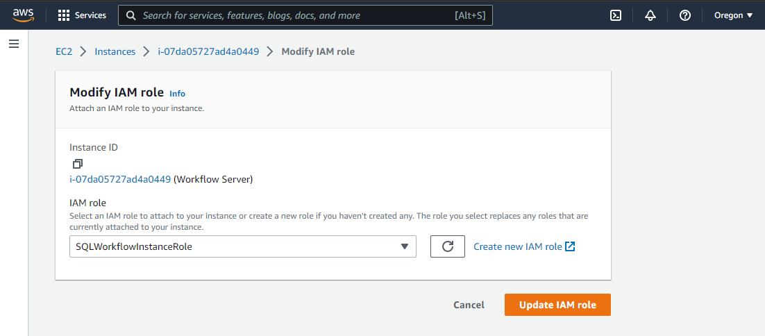The width and height of the screenshot is (765, 336).
Task: Open the Oregon region selector
Action: pos(733,15)
